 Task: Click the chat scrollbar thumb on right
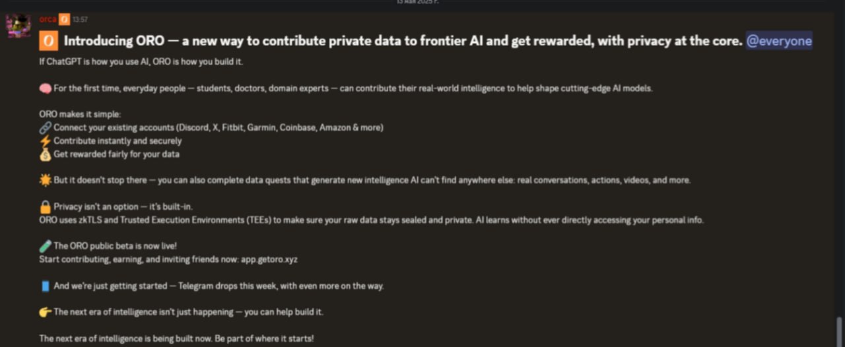coord(839,331)
